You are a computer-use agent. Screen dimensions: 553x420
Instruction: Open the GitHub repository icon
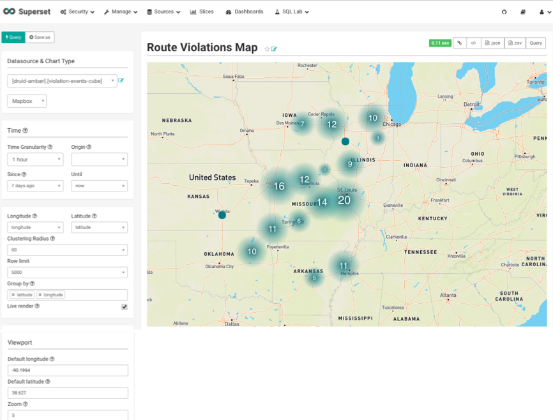[x=504, y=11]
